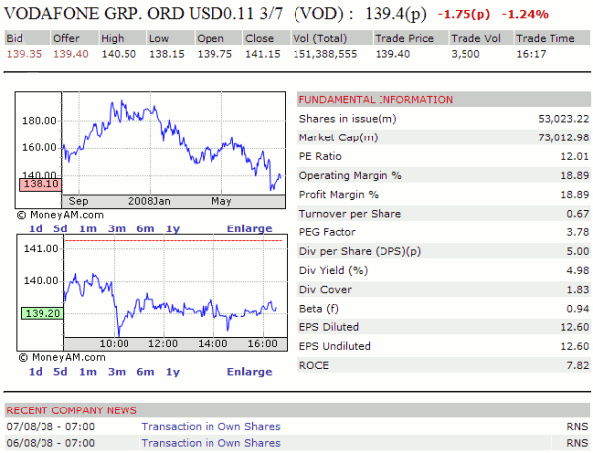The image size is (593, 453).
Task: Select 6m range under the intraday chart
Action: pos(145,372)
